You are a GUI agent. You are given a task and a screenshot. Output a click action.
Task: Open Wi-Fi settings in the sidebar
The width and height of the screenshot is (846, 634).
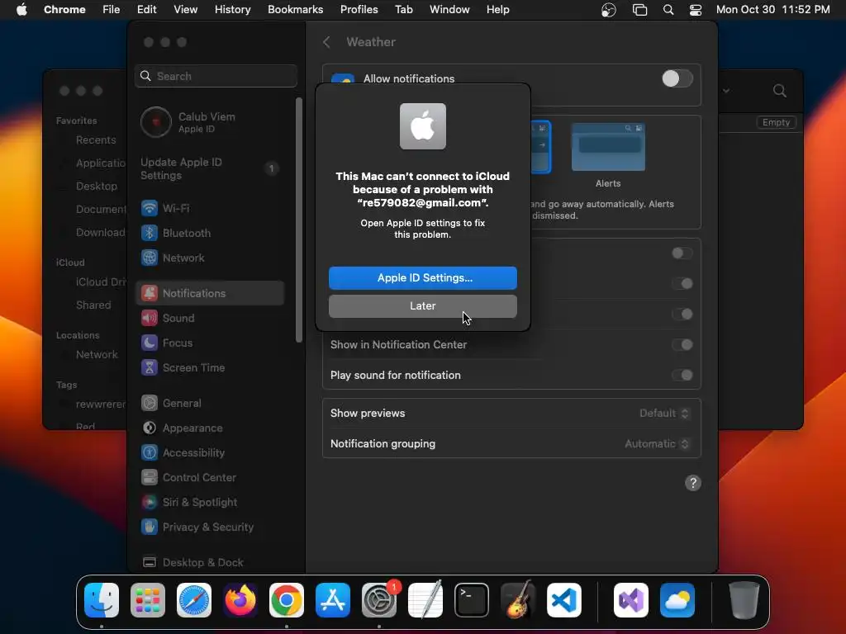point(209,208)
